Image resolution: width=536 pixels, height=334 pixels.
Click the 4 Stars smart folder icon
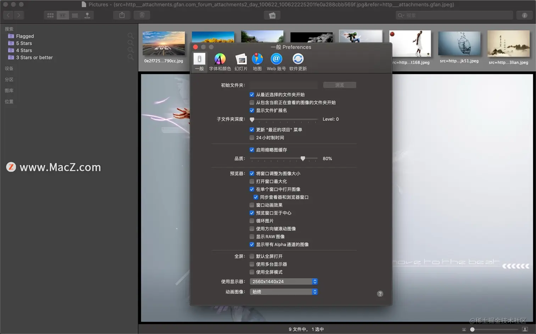click(x=11, y=50)
